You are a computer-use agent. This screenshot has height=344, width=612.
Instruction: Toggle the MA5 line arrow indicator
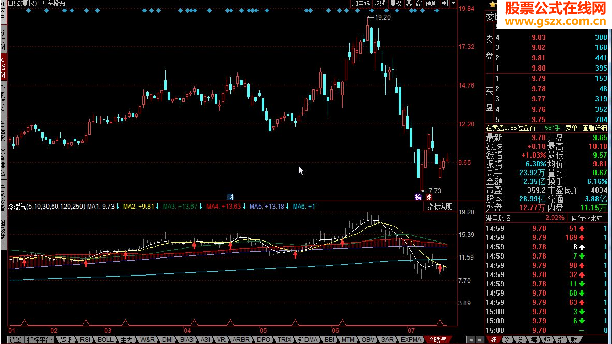pyautogui.click(x=287, y=207)
